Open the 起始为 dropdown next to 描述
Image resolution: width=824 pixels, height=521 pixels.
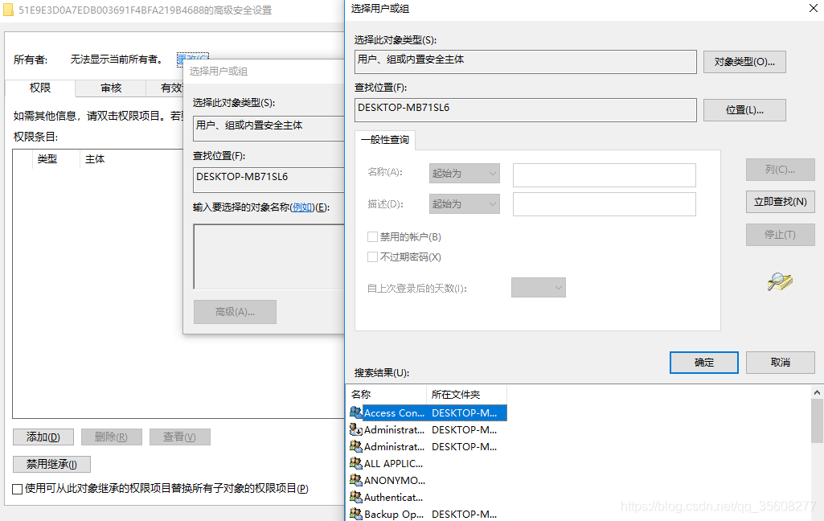[x=464, y=203]
